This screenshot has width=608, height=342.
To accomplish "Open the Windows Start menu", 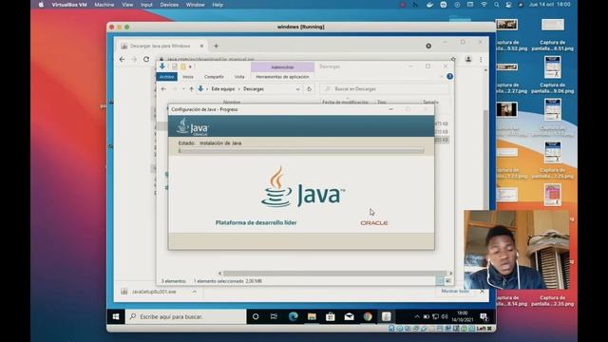I will 116,316.
